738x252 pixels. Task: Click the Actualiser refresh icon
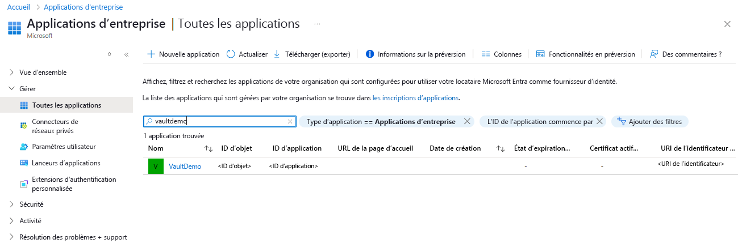pyautogui.click(x=231, y=54)
